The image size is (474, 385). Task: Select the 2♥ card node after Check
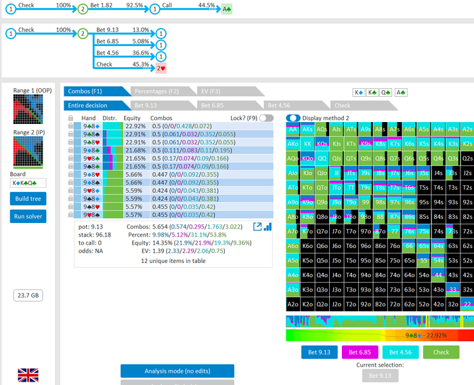pyautogui.click(x=160, y=68)
